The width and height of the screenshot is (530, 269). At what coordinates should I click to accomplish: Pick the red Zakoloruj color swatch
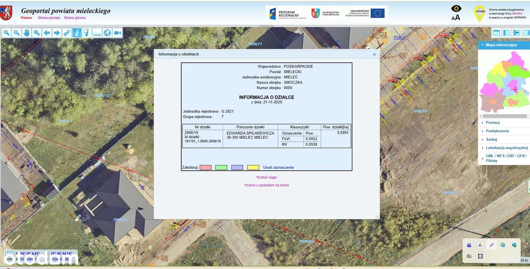pos(205,167)
